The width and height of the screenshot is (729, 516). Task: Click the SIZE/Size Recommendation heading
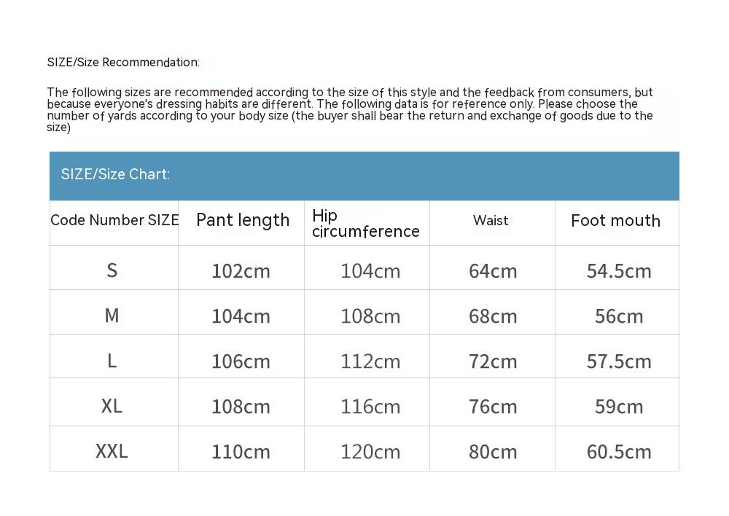click(123, 63)
